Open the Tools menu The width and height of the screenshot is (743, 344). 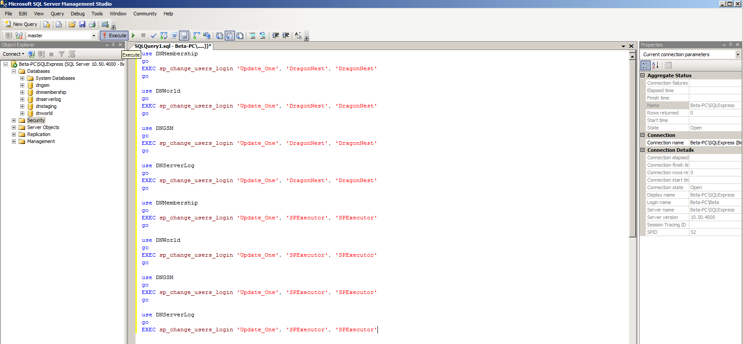coord(97,14)
